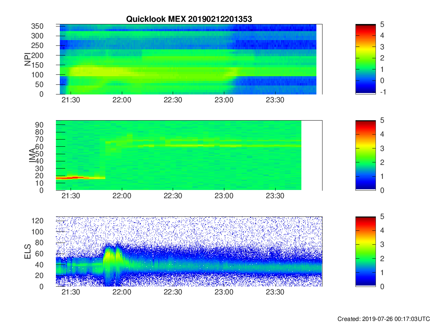Click the 23:00 tick label under IMA panel

point(224,196)
